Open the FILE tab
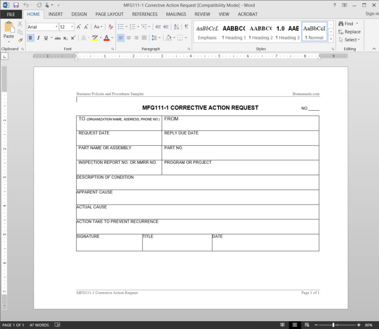 [11, 14]
